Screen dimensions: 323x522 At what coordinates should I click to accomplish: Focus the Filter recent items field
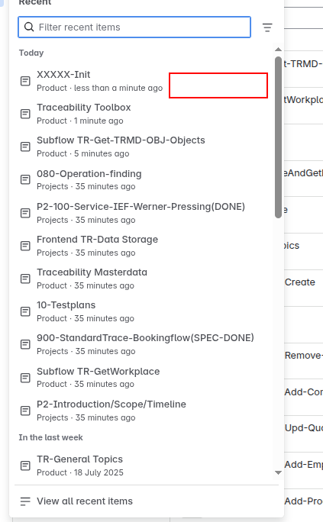pyautogui.click(x=134, y=27)
